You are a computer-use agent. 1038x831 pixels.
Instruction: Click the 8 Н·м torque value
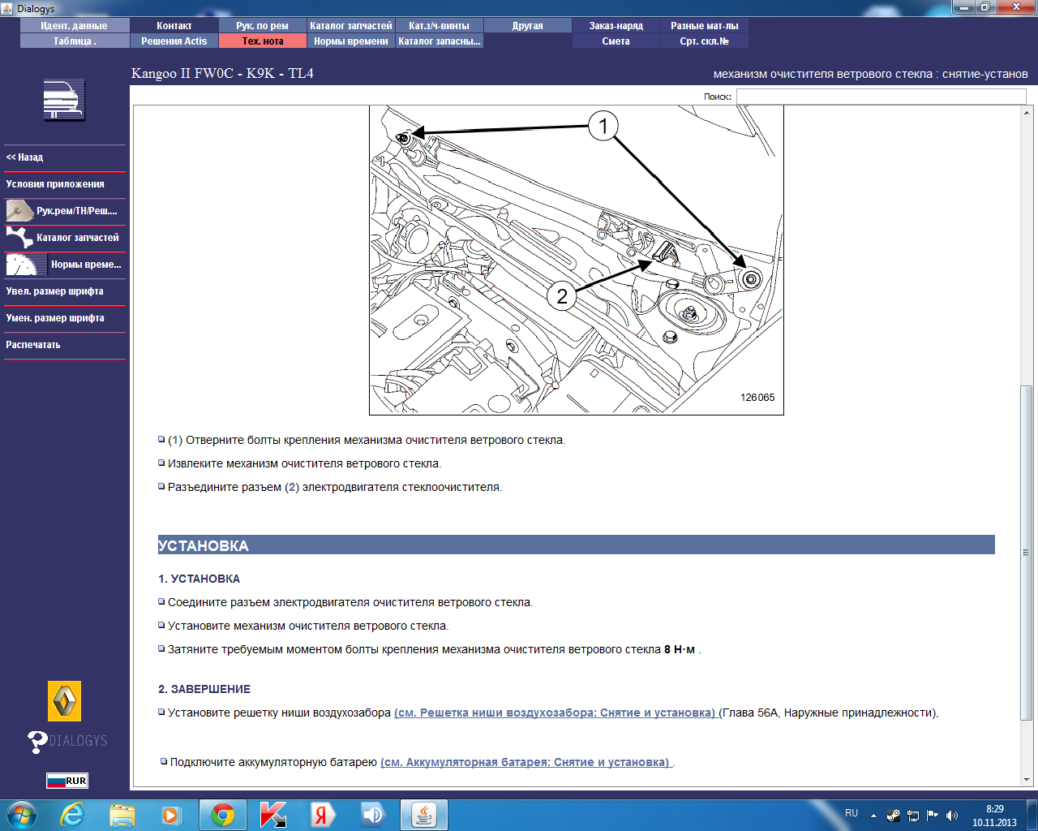point(680,650)
